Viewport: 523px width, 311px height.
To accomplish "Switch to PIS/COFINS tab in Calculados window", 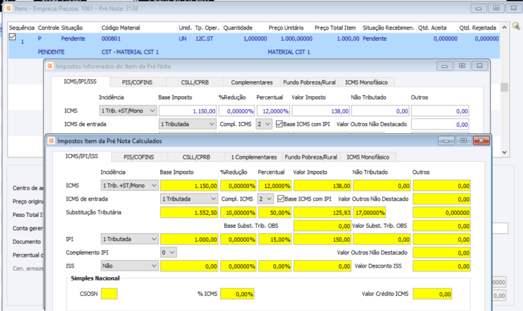I will (139, 157).
